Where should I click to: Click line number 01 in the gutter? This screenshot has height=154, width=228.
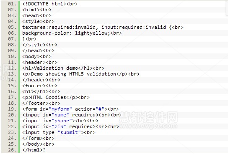(12, 4)
